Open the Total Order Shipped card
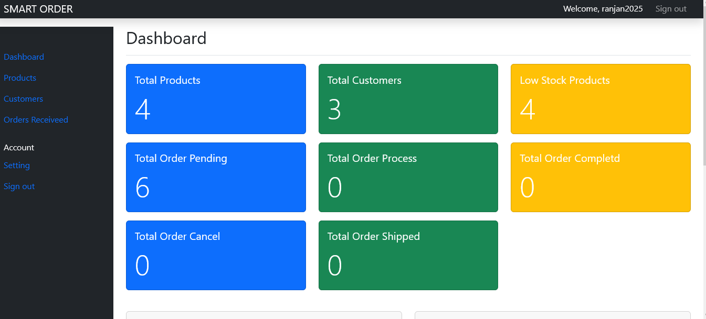This screenshot has height=319, width=706. pos(408,255)
